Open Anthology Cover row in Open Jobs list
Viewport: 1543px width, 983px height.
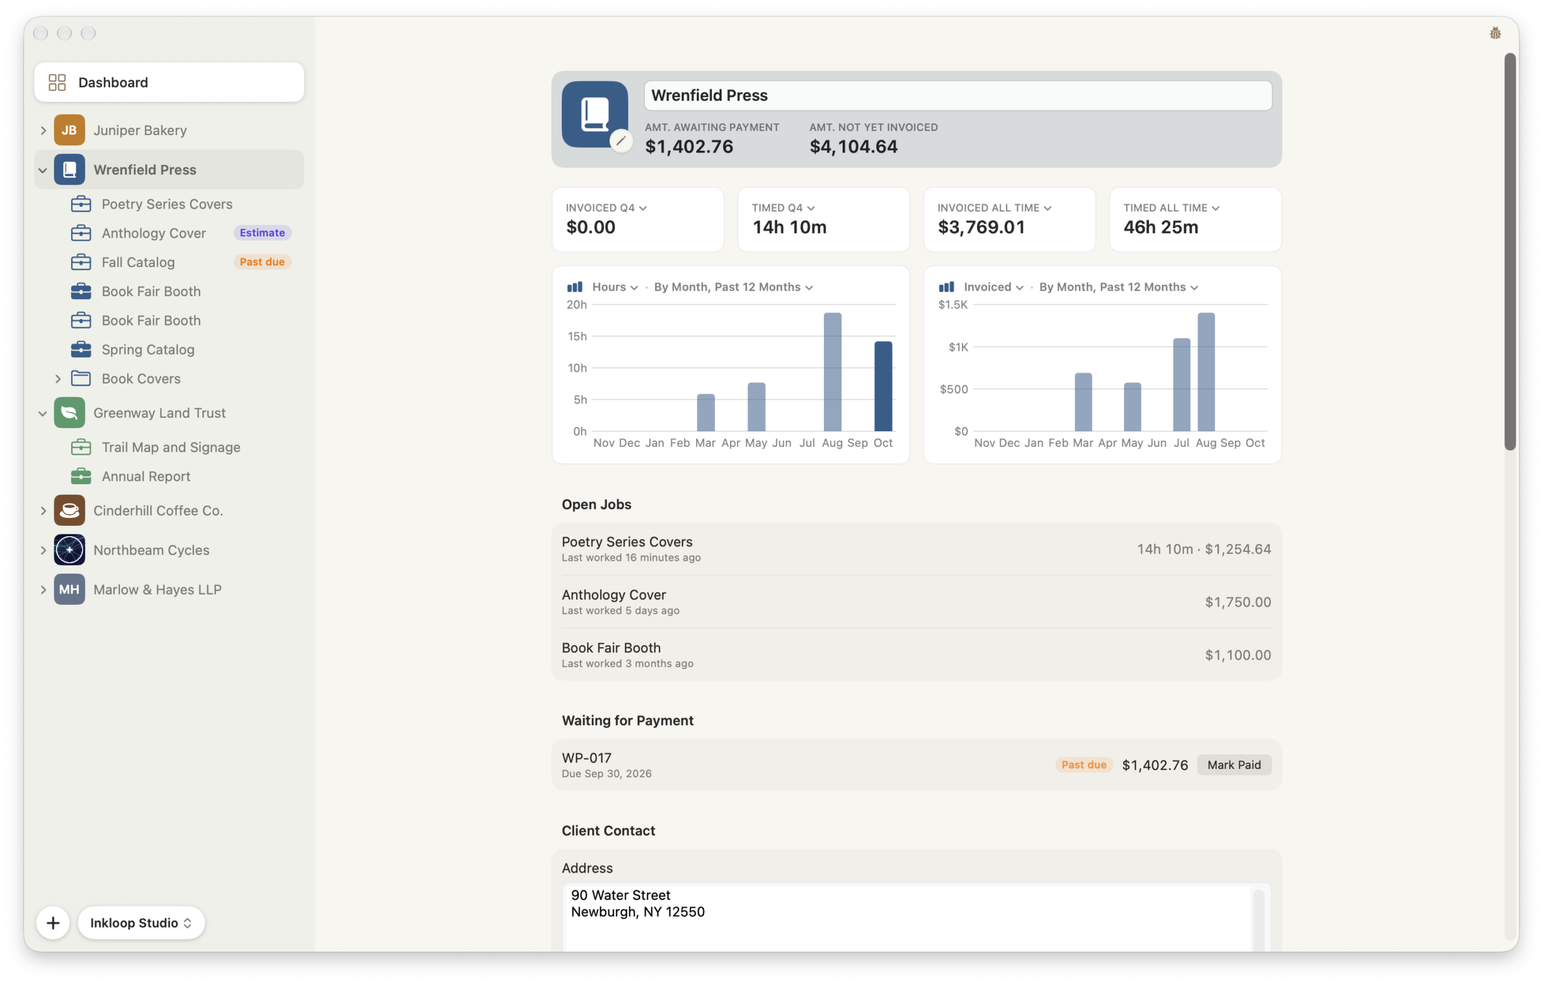click(x=916, y=602)
